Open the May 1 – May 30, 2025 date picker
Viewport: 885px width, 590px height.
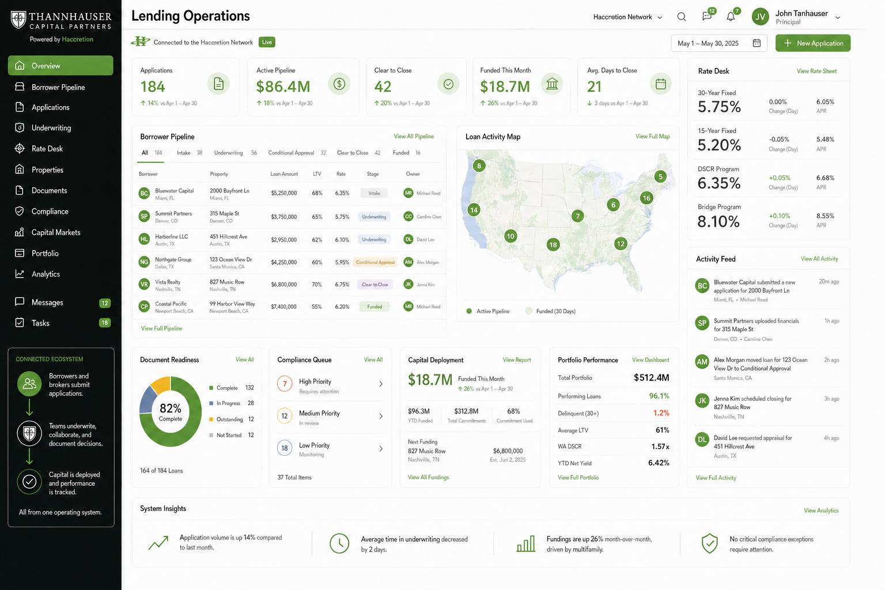pyautogui.click(x=719, y=43)
